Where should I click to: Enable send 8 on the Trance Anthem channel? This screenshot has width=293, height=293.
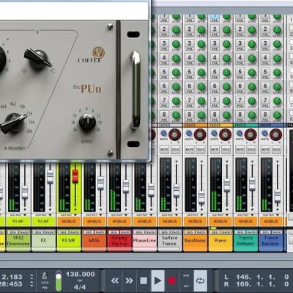point(240,115)
